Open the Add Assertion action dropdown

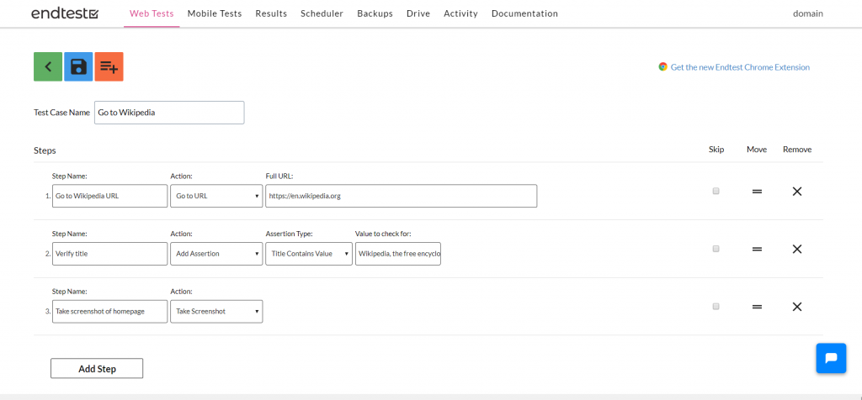point(216,254)
